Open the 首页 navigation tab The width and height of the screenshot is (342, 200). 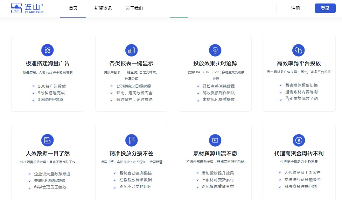coord(73,8)
